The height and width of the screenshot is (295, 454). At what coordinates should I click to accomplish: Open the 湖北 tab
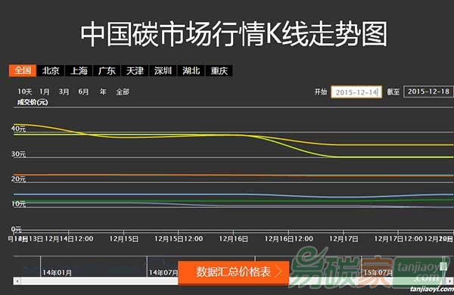coord(191,70)
